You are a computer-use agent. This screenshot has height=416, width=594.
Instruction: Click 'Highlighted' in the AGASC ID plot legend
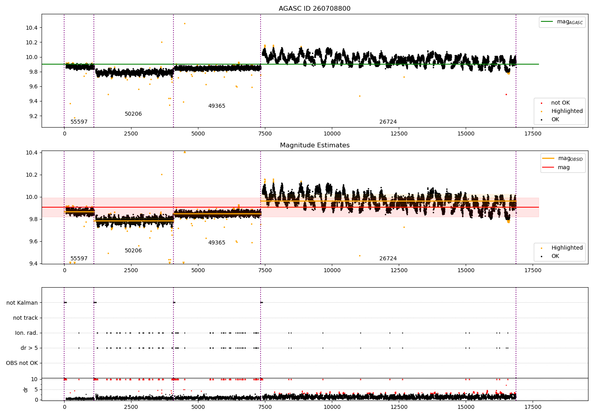567,111
